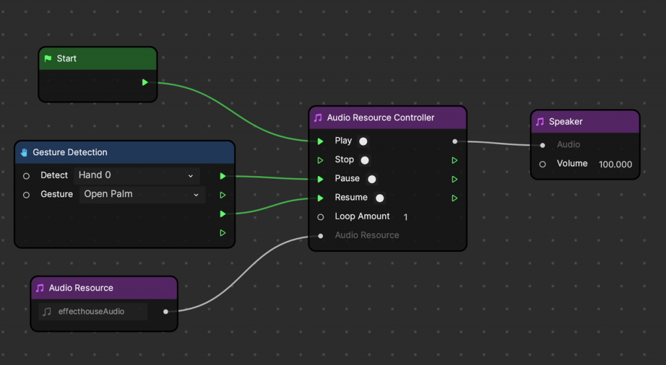Open the Detect dropdown showing Hand 0
The height and width of the screenshot is (365, 666).
137,175
